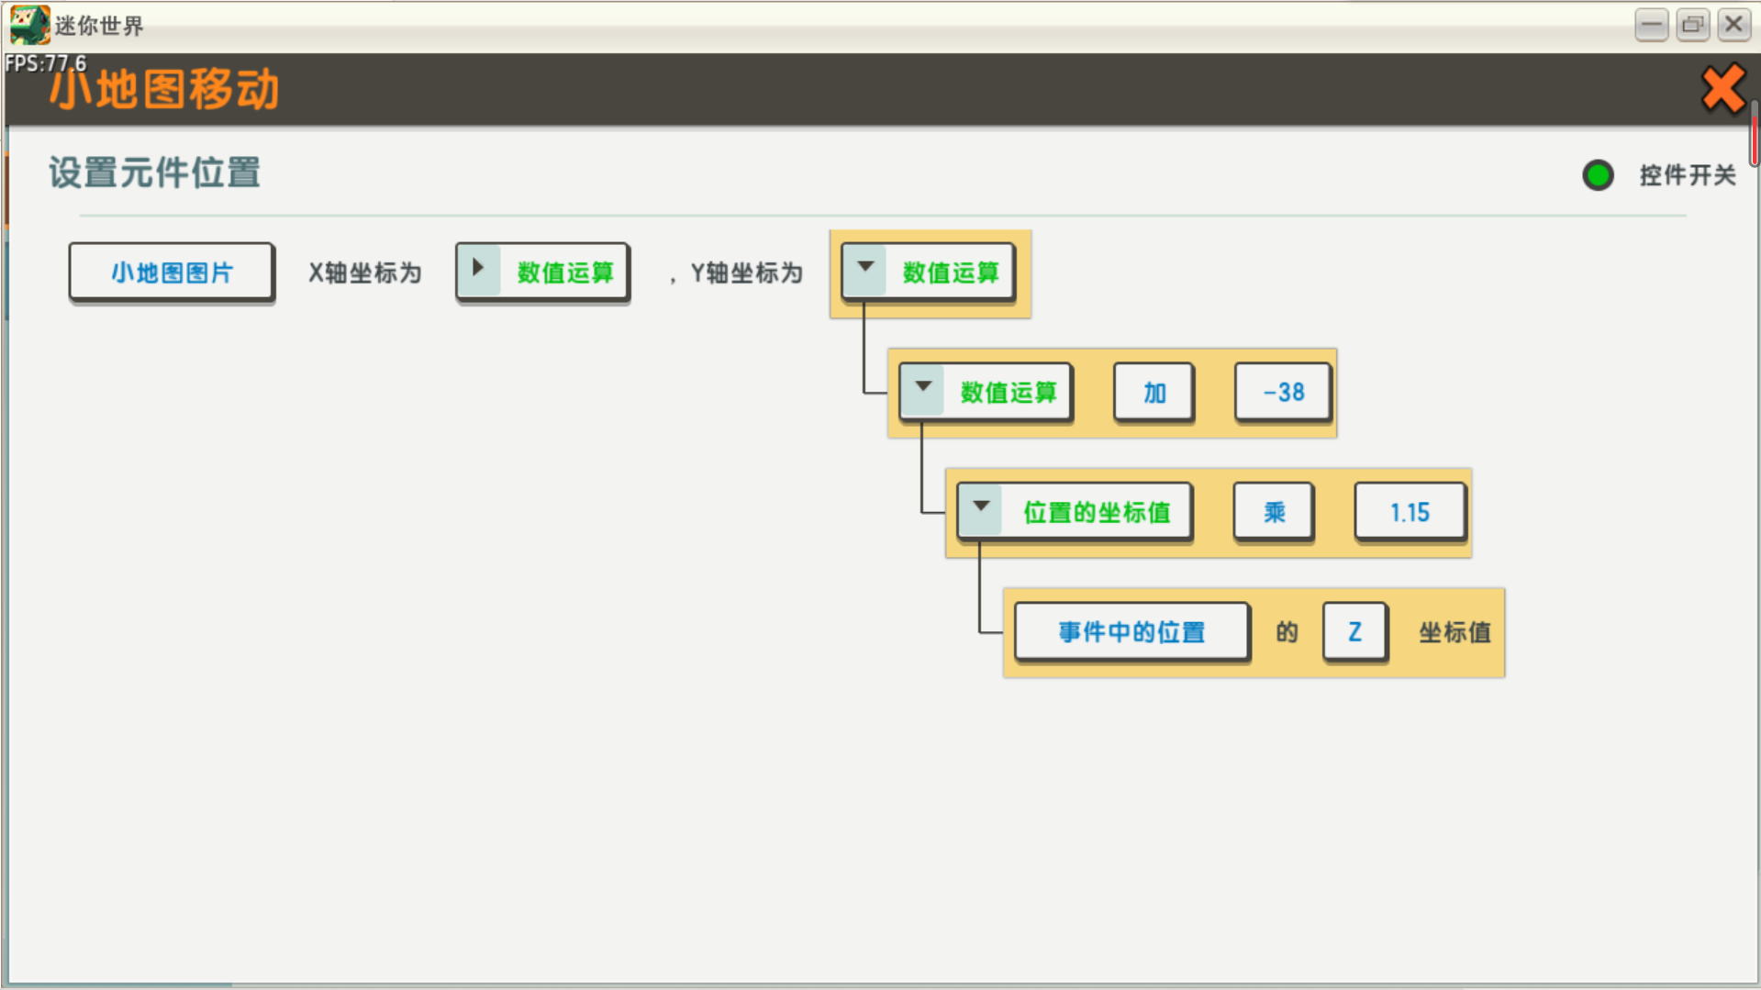Viewport: 1761px width, 990px height.
Task: Click the X-axis 数值运算 label
Action: (x=565, y=273)
